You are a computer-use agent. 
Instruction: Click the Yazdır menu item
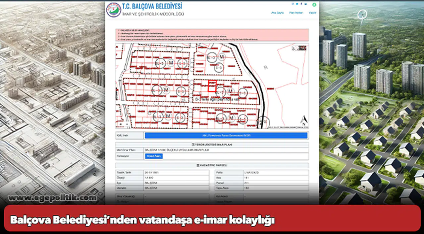click(x=312, y=13)
